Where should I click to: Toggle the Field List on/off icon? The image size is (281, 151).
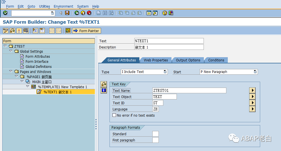click(x=68, y=31)
